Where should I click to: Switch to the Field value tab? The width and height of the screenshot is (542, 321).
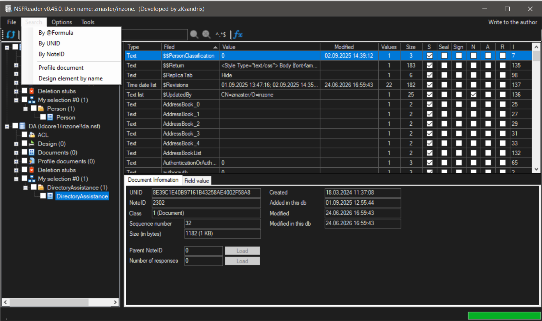[197, 181]
